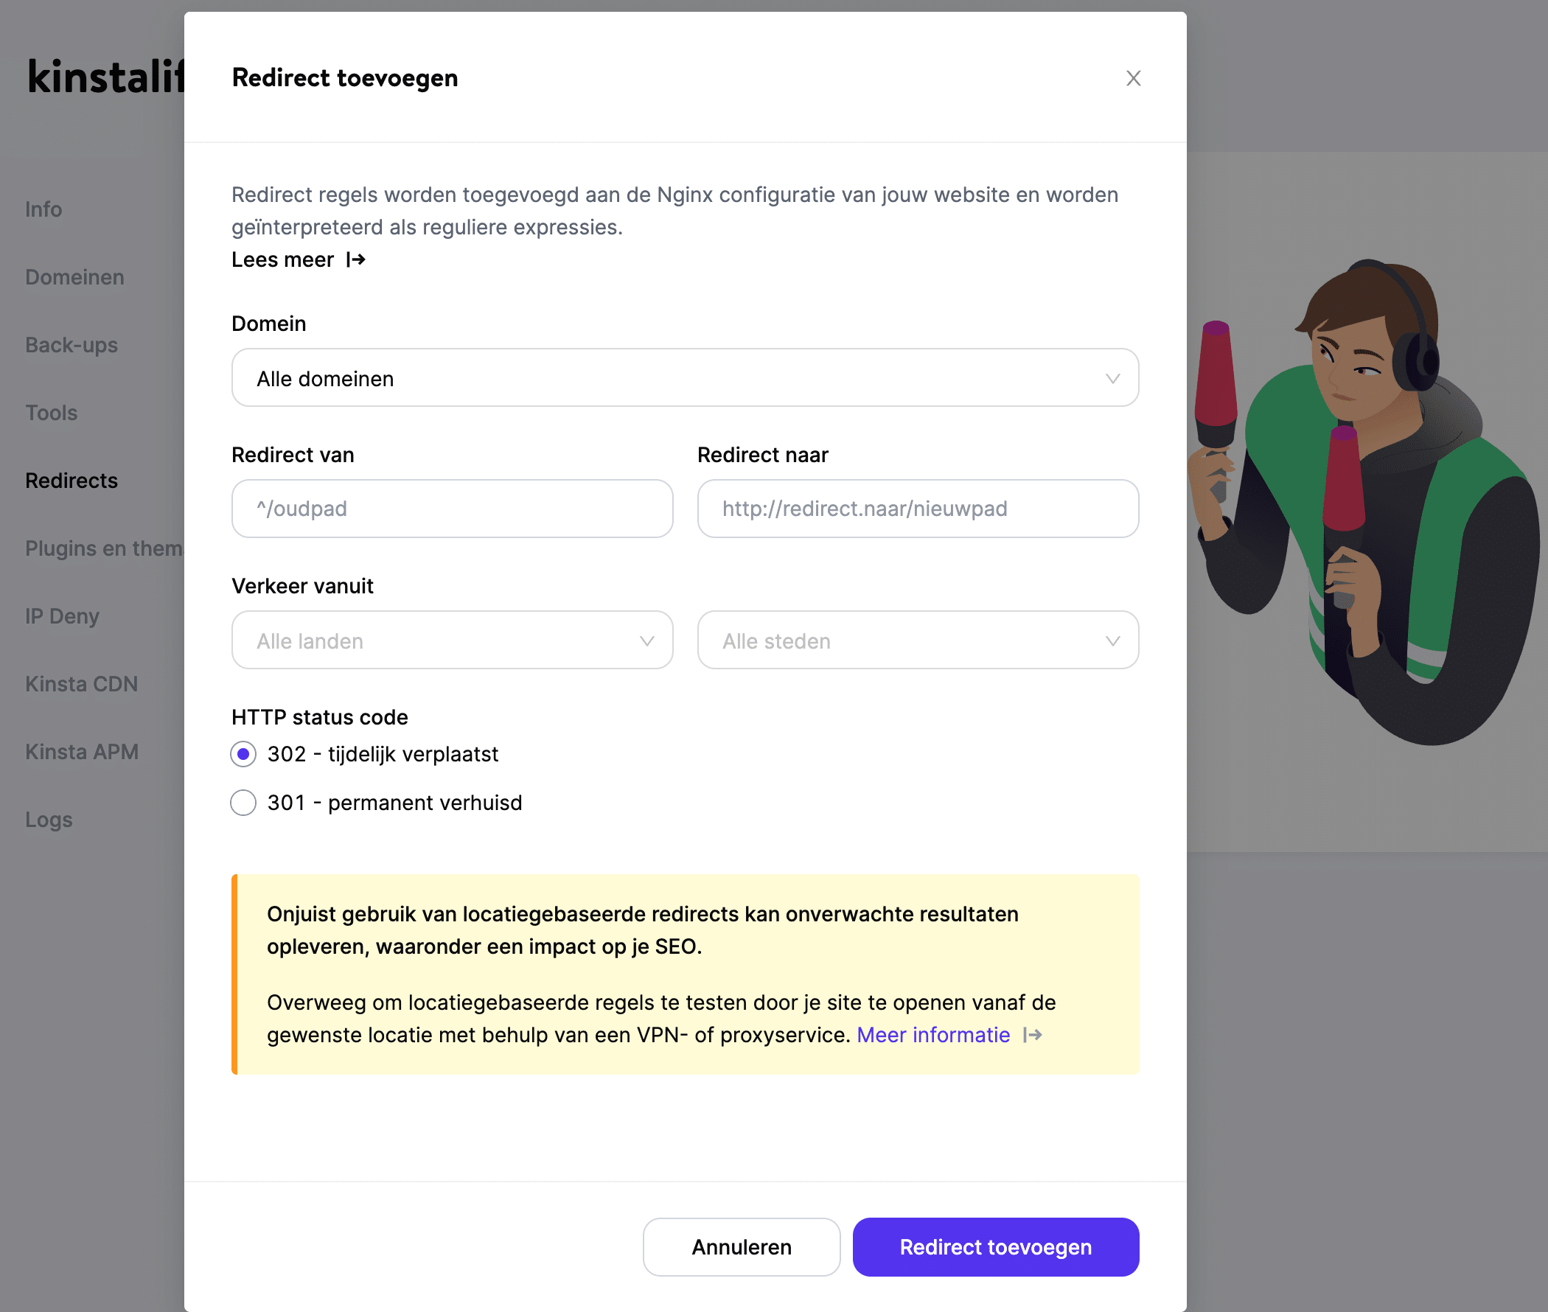Choose 301 - permanent verhuisd status code
This screenshot has height=1312, width=1548.
coord(243,803)
